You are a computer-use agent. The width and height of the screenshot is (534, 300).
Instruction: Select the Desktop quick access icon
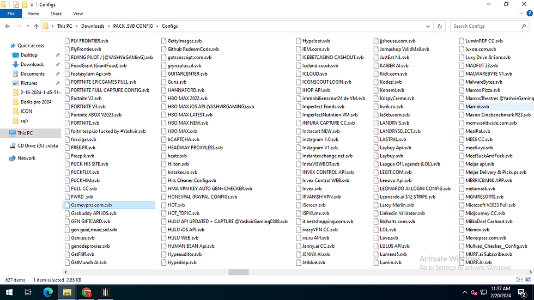click(x=15, y=55)
